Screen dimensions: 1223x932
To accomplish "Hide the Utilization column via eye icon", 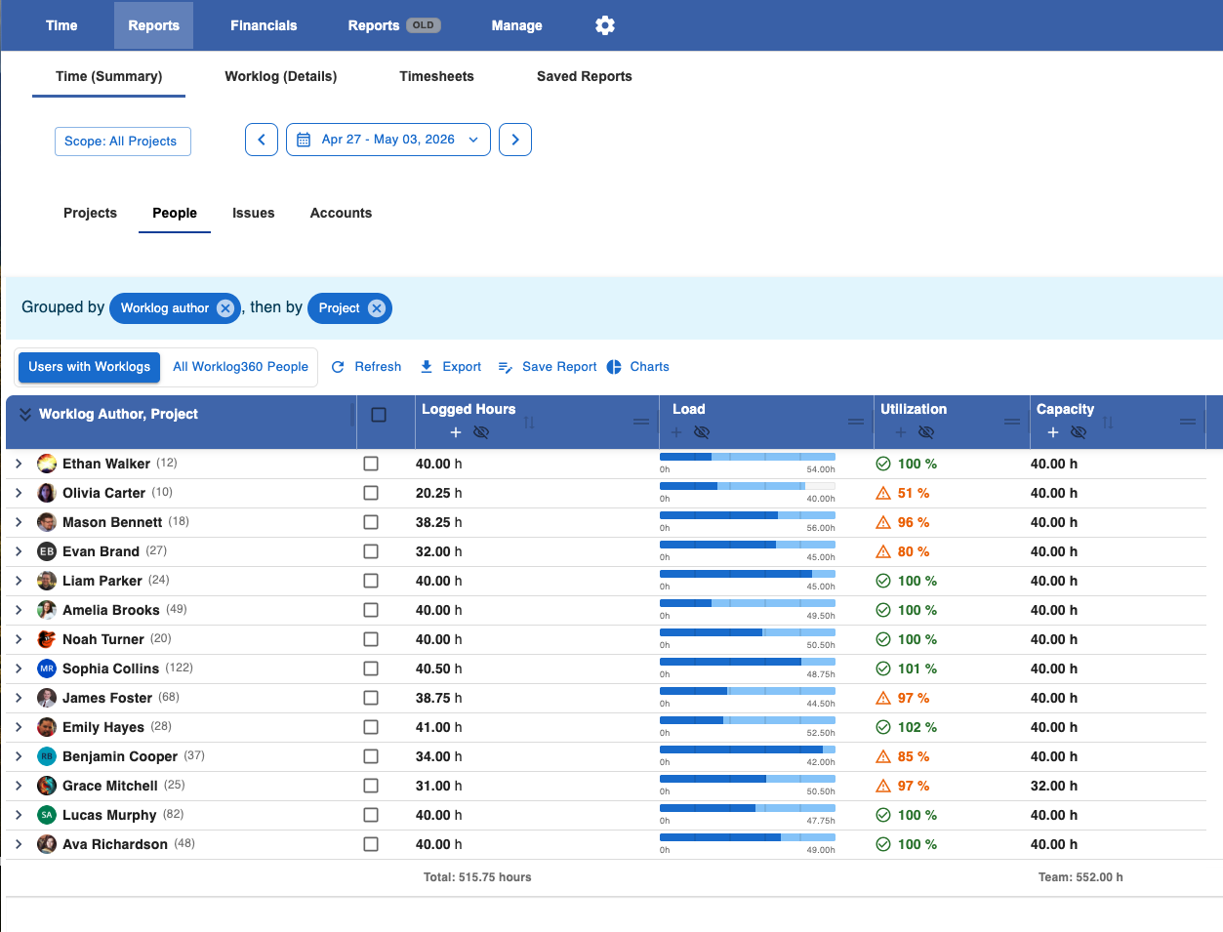I will pos(926,432).
